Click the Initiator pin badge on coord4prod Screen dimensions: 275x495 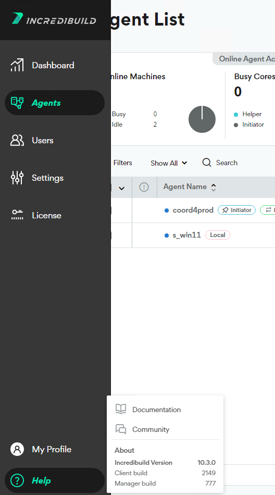click(x=236, y=210)
